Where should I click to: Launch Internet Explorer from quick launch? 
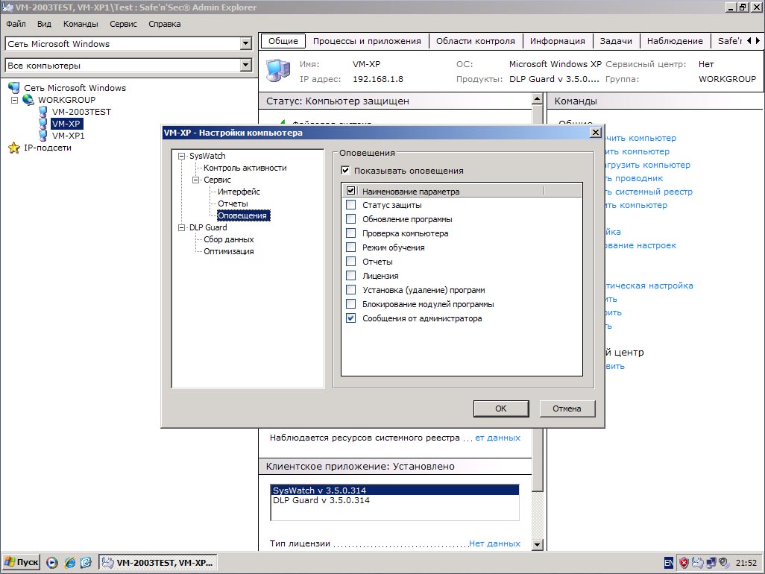tap(70, 563)
